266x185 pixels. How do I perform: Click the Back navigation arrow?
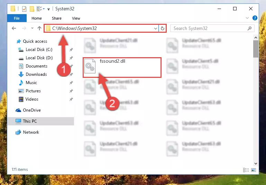[x=14, y=28]
